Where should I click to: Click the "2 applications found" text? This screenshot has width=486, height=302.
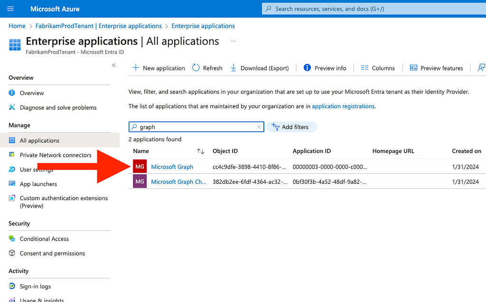[x=155, y=139]
